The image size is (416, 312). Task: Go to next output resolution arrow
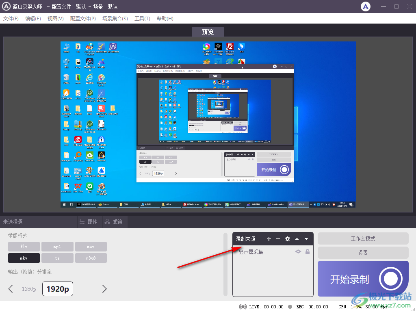click(x=104, y=289)
